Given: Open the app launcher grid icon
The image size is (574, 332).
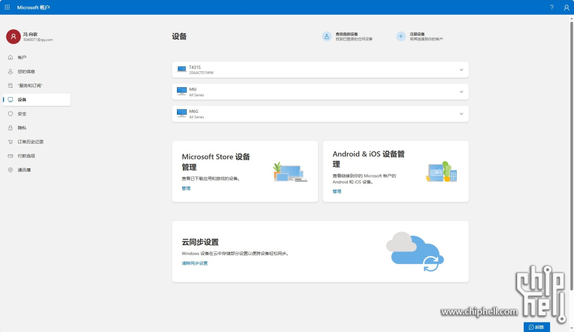Looking at the screenshot, I should click(x=7, y=7).
